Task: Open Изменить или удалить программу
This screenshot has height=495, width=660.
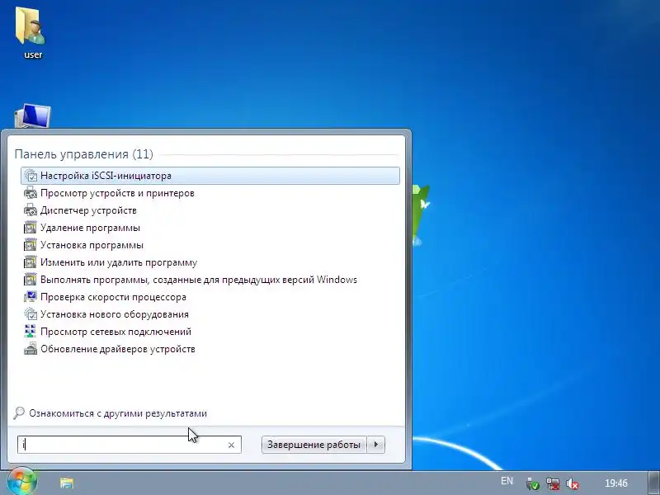Action: (x=210, y=262)
